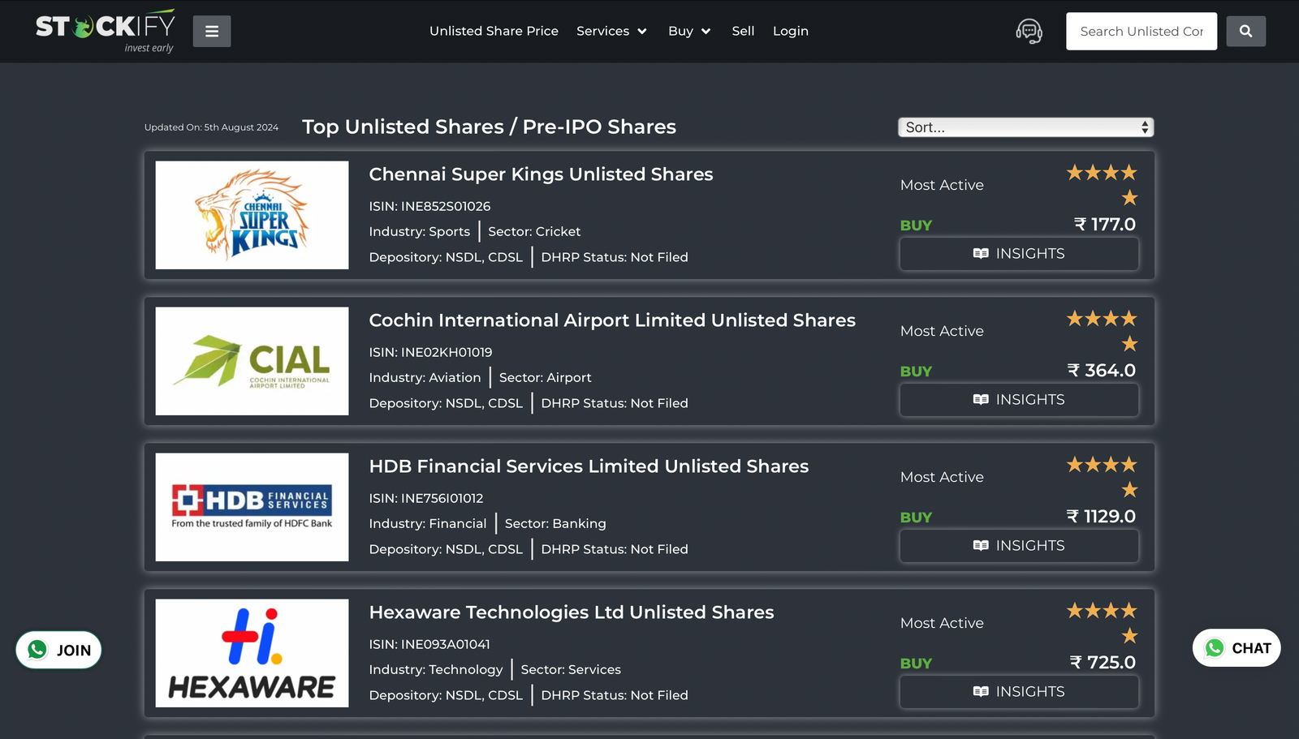Click the HDB Financial Services star rating
This screenshot has width=1299, height=739.
coord(1102,477)
